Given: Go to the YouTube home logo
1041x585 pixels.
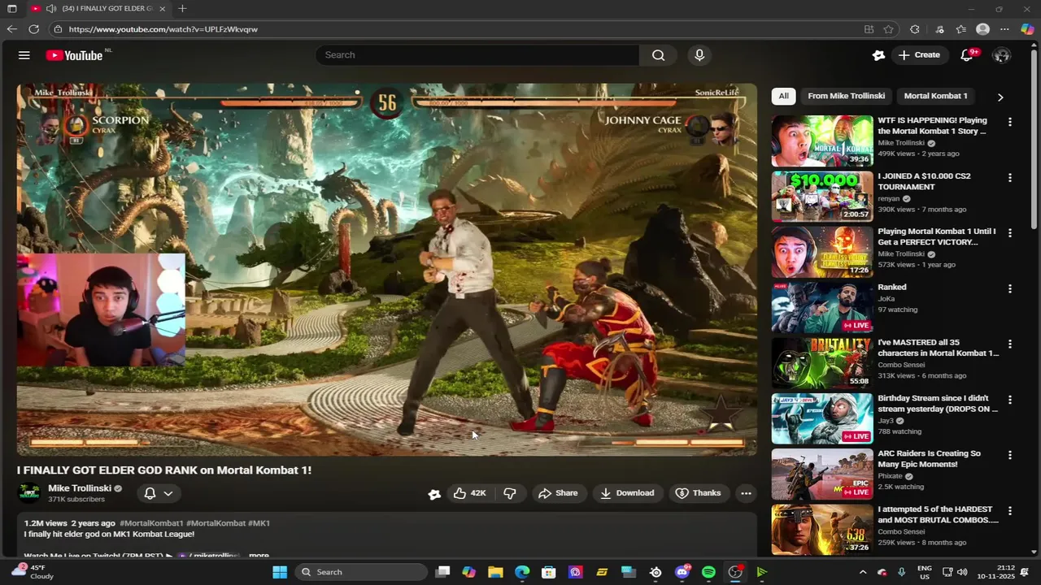Looking at the screenshot, I should point(74,55).
